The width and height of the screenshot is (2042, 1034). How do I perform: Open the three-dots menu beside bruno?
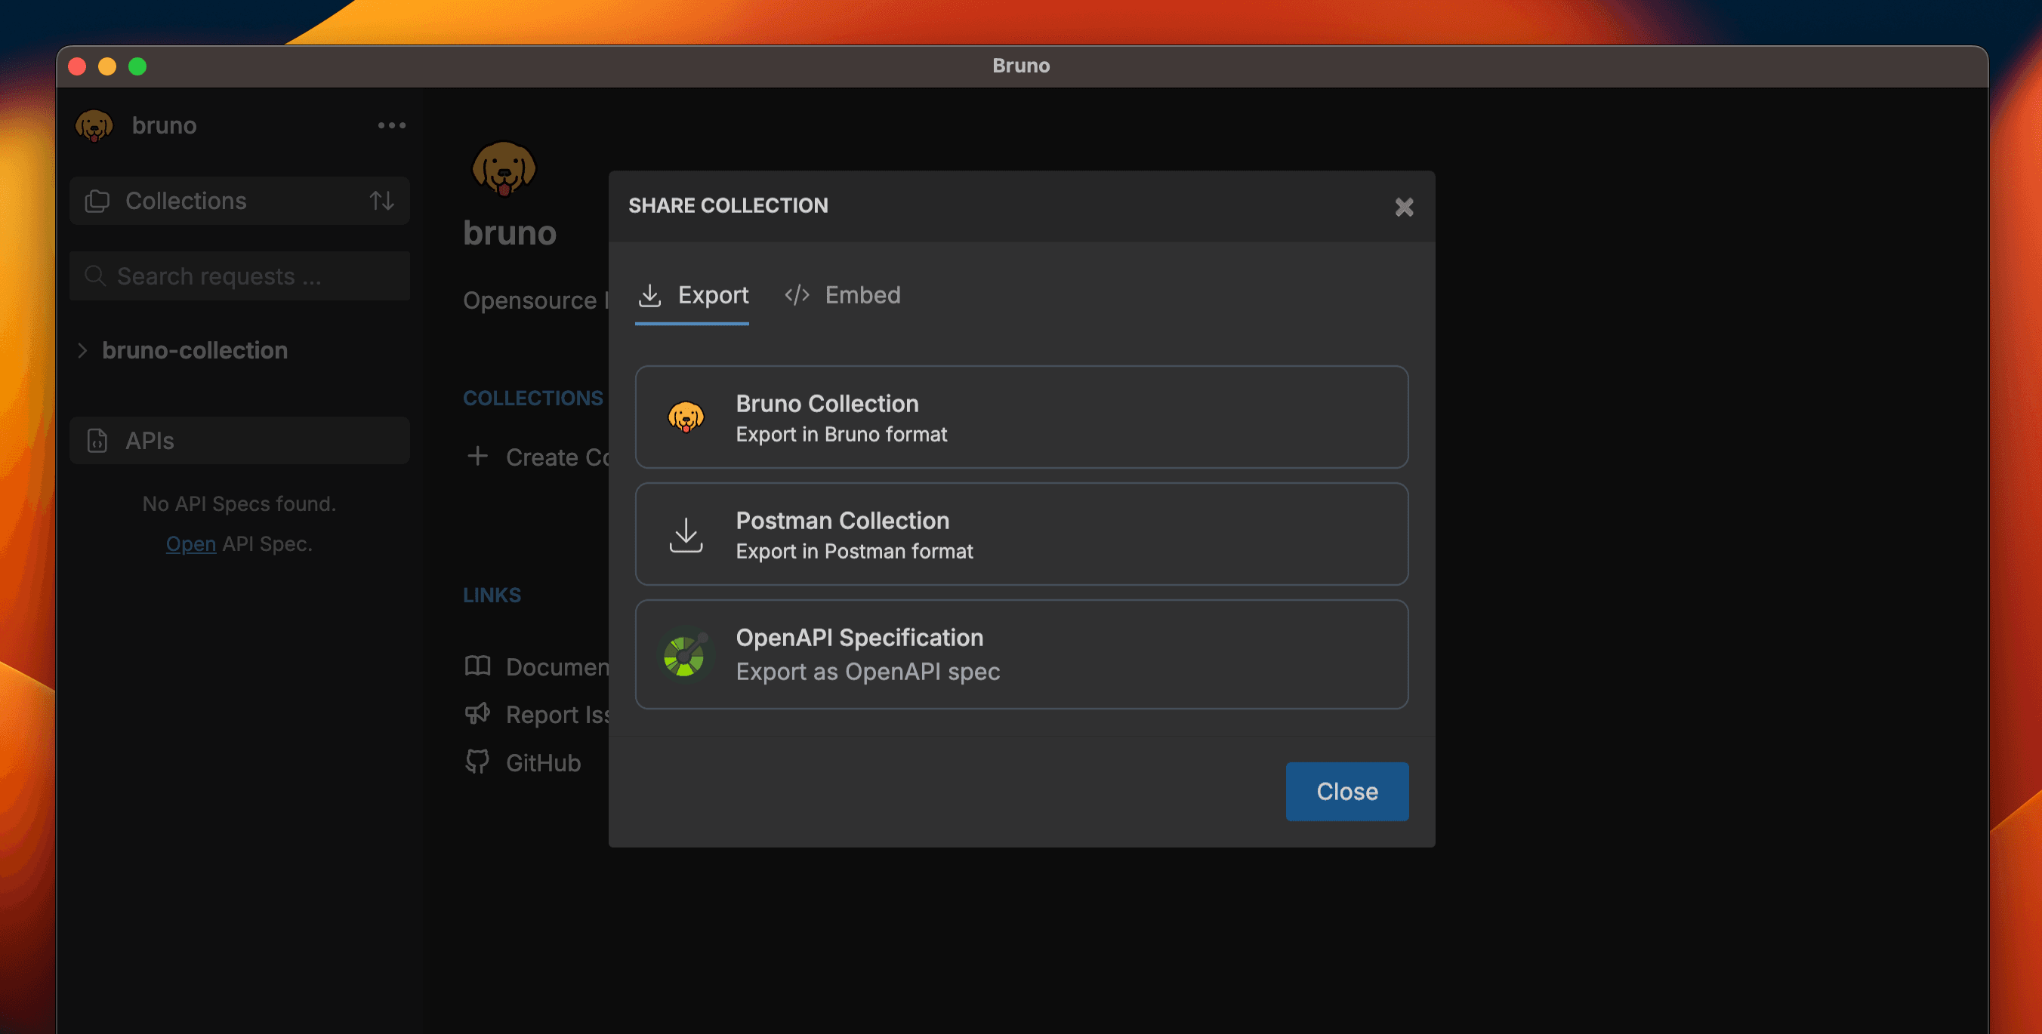[390, 125]
